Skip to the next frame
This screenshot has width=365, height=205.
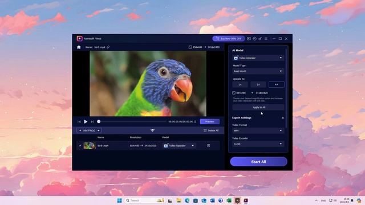pos(92,121)
